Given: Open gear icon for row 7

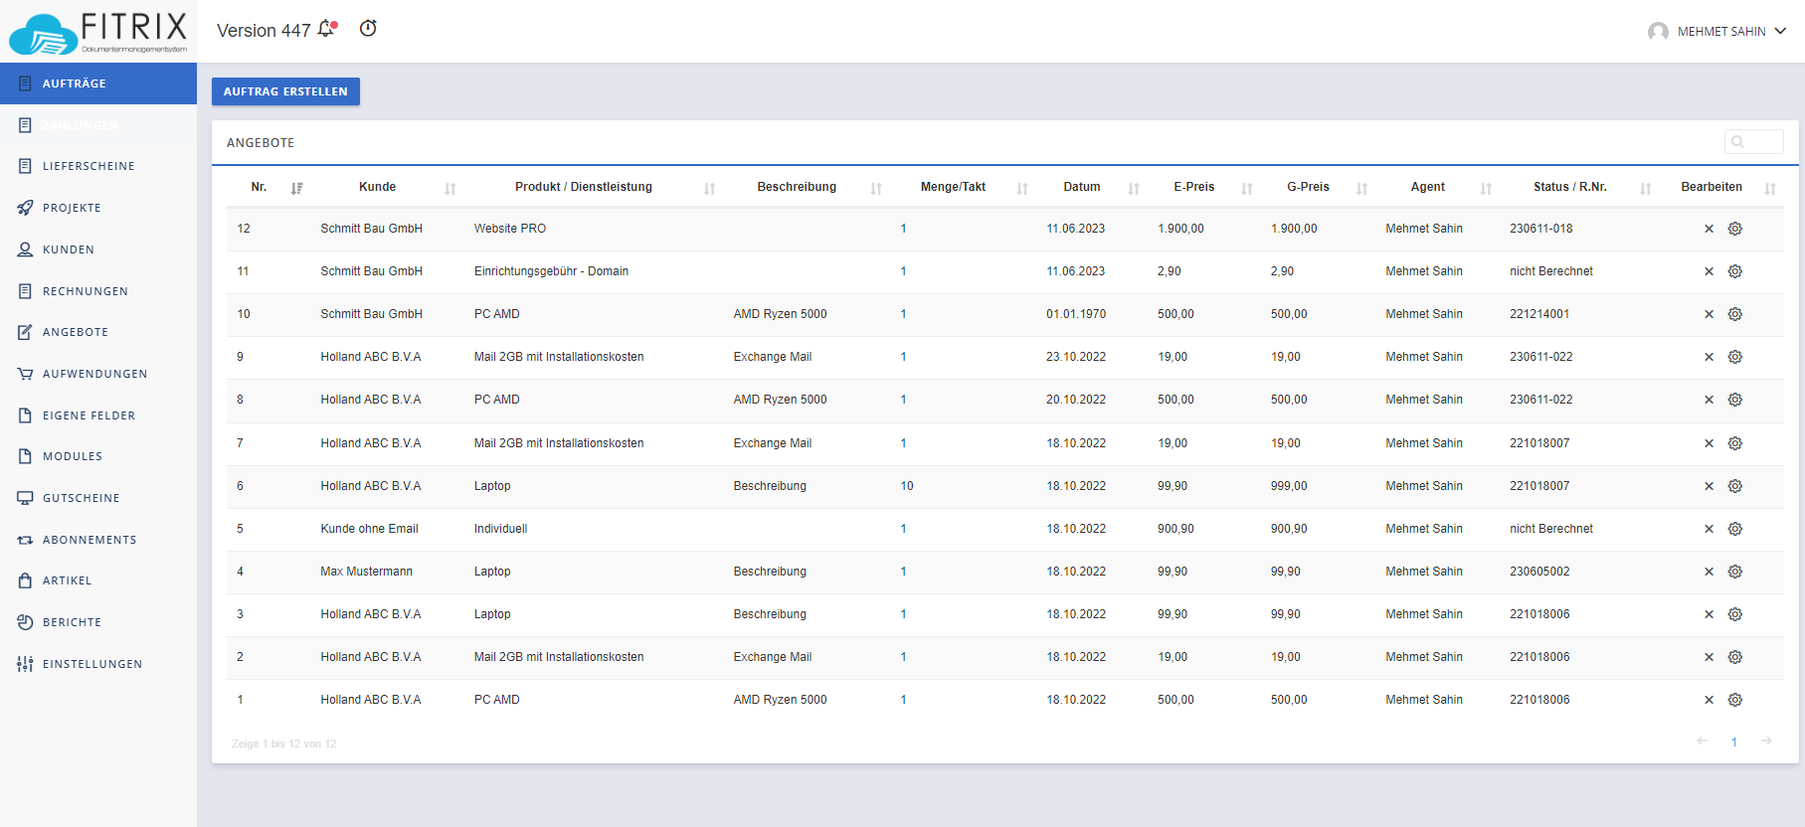Looking at the screenshot, I should pyautogui.click(x=1735, y=443).
